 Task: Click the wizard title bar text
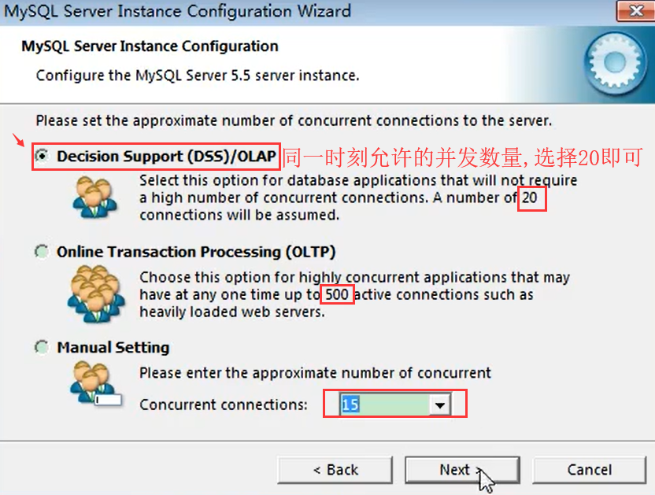(x=178, y=11)
